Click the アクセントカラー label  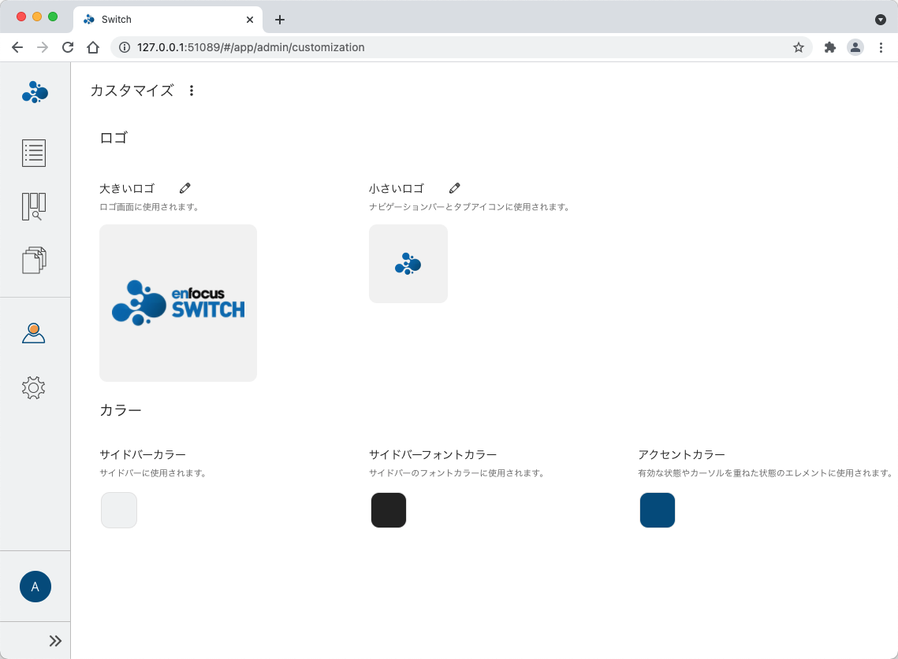point(681,454)
